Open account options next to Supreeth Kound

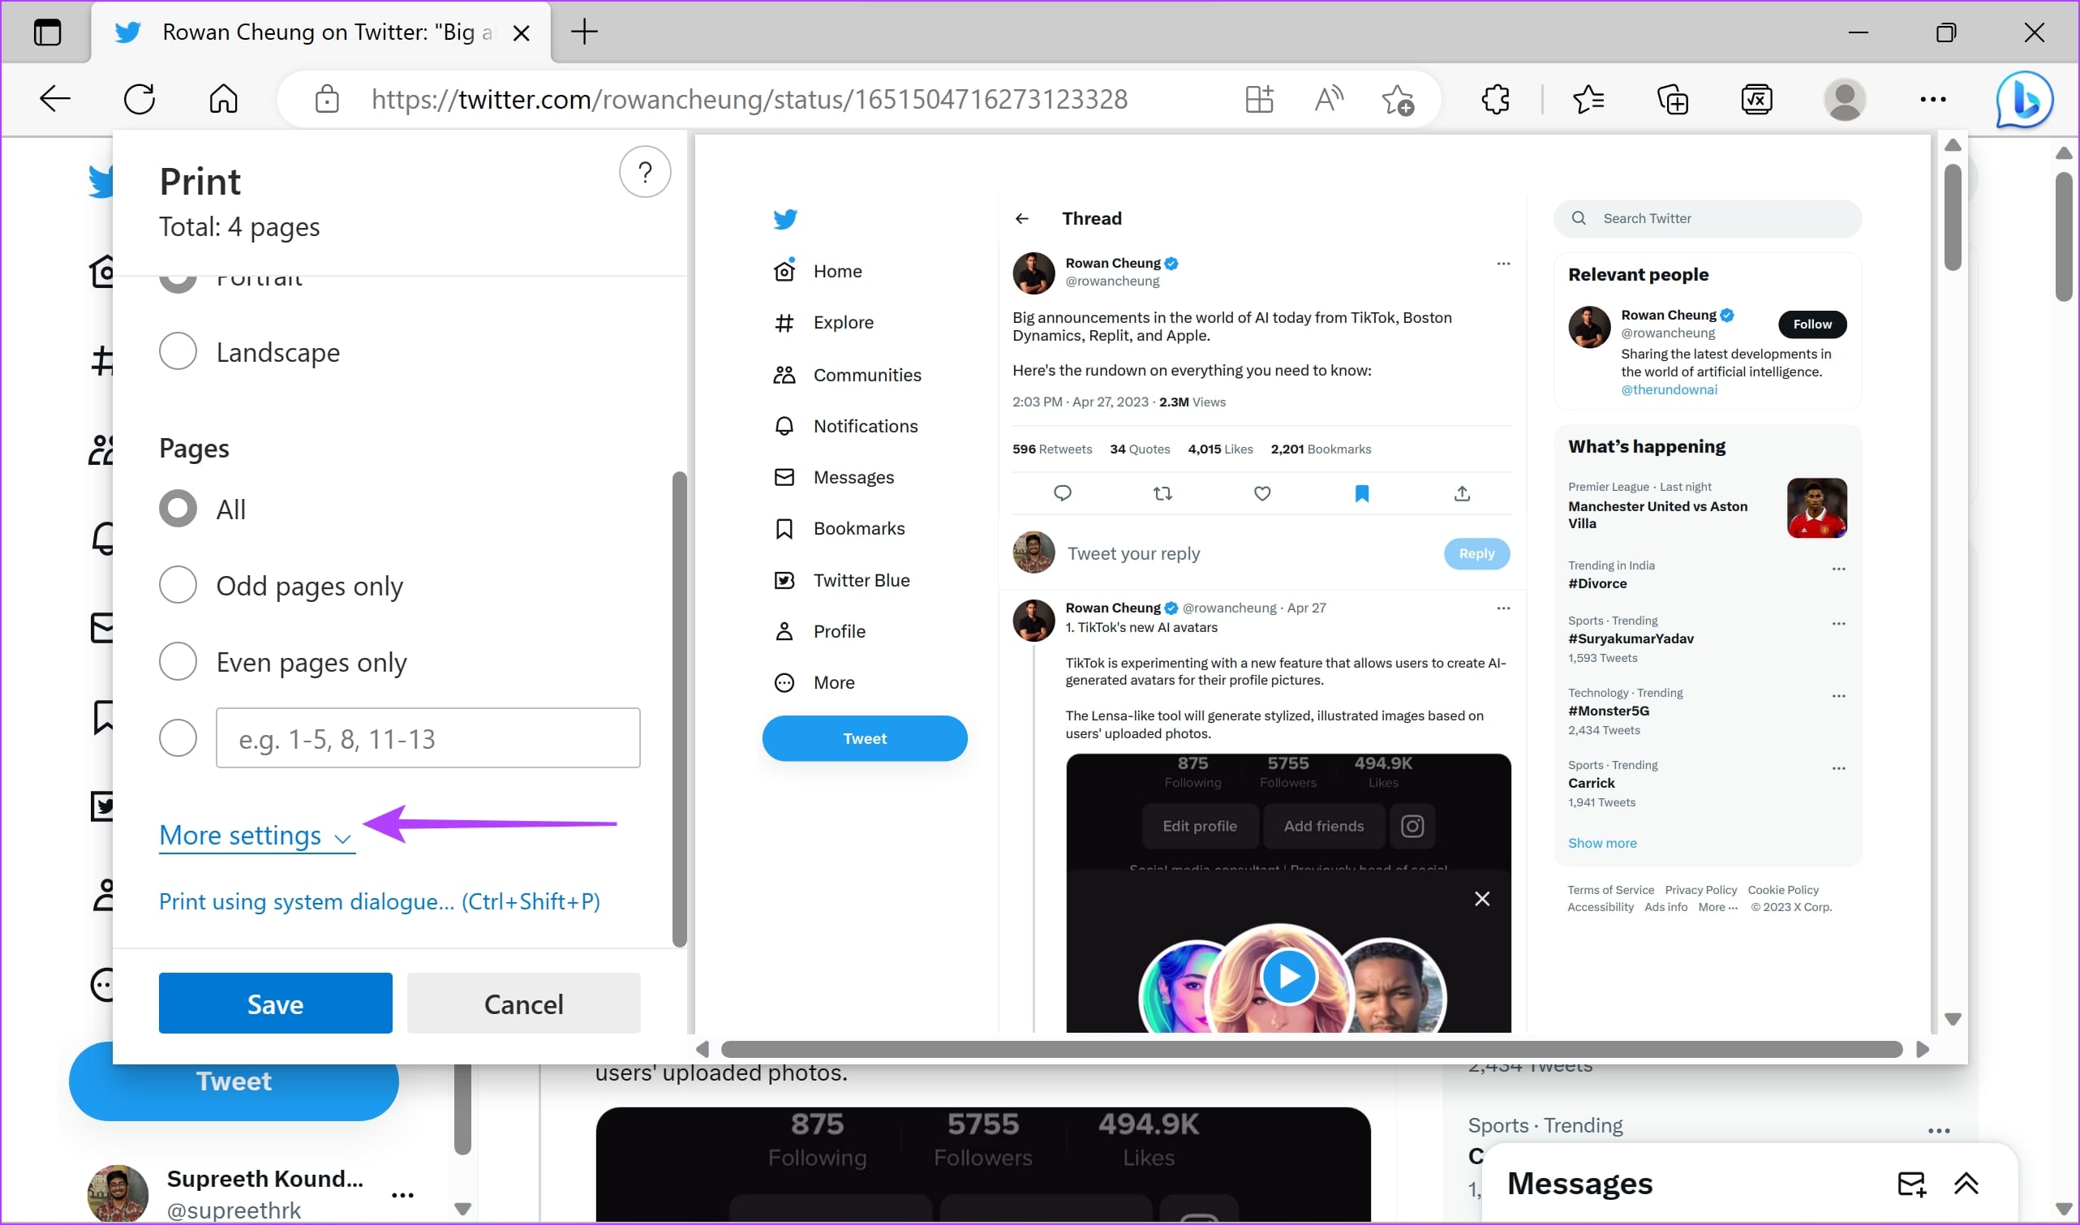[402, 1194]
